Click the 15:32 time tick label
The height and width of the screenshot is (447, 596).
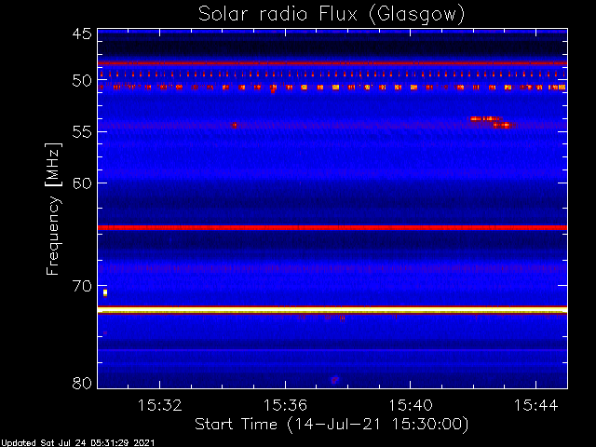(x=159, y=405)
